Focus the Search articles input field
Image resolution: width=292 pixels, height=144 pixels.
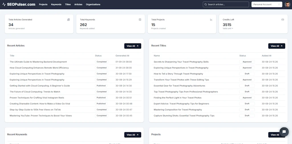[x=227, y=5]
